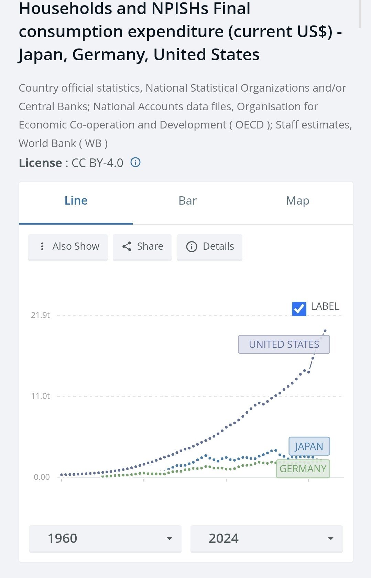Click the end year dropdown arrow

pyautogui.click(x=331, y=538)
